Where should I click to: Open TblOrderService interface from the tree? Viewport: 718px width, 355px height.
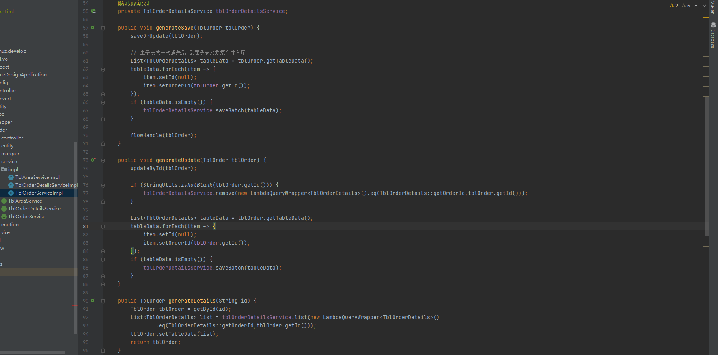pyautogui.click(x=26, y=217)
